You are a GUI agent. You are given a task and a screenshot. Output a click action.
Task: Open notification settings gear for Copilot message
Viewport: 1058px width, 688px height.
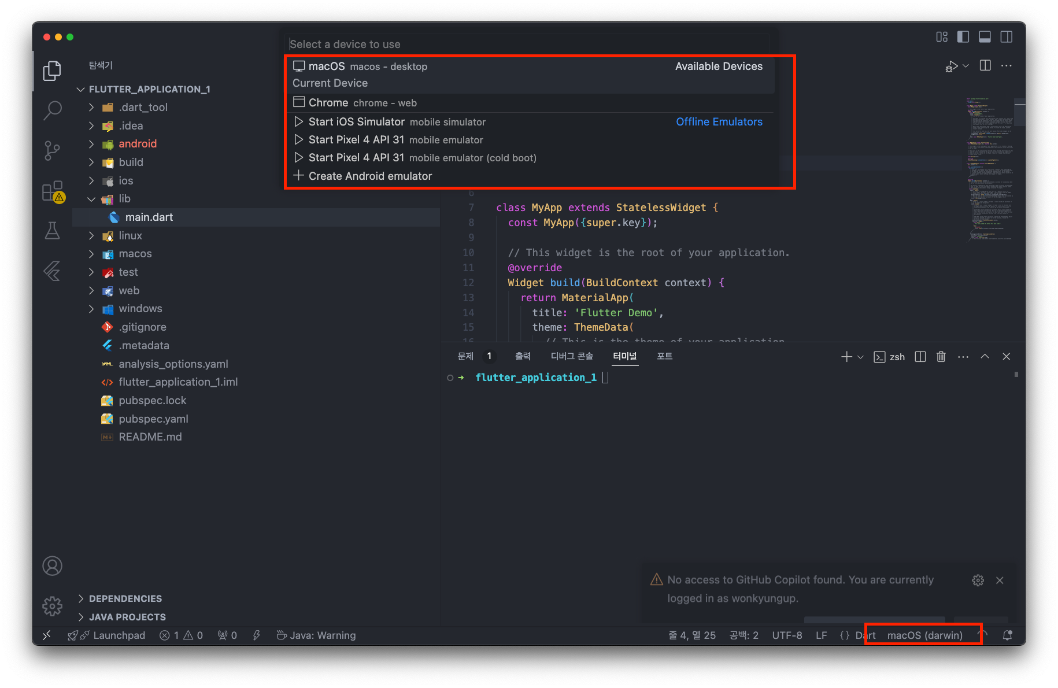(x=978, y=580)
